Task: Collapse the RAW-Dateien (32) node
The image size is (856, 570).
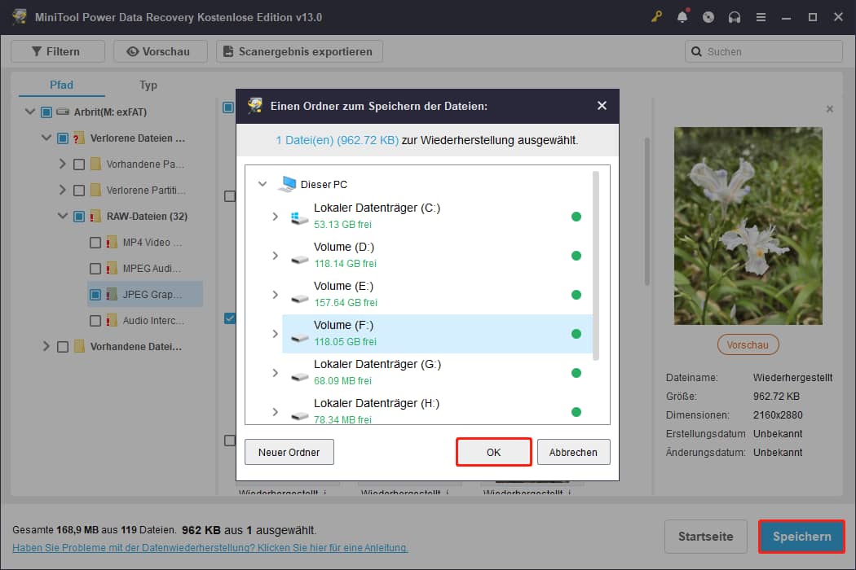Action: coord(62,216)
